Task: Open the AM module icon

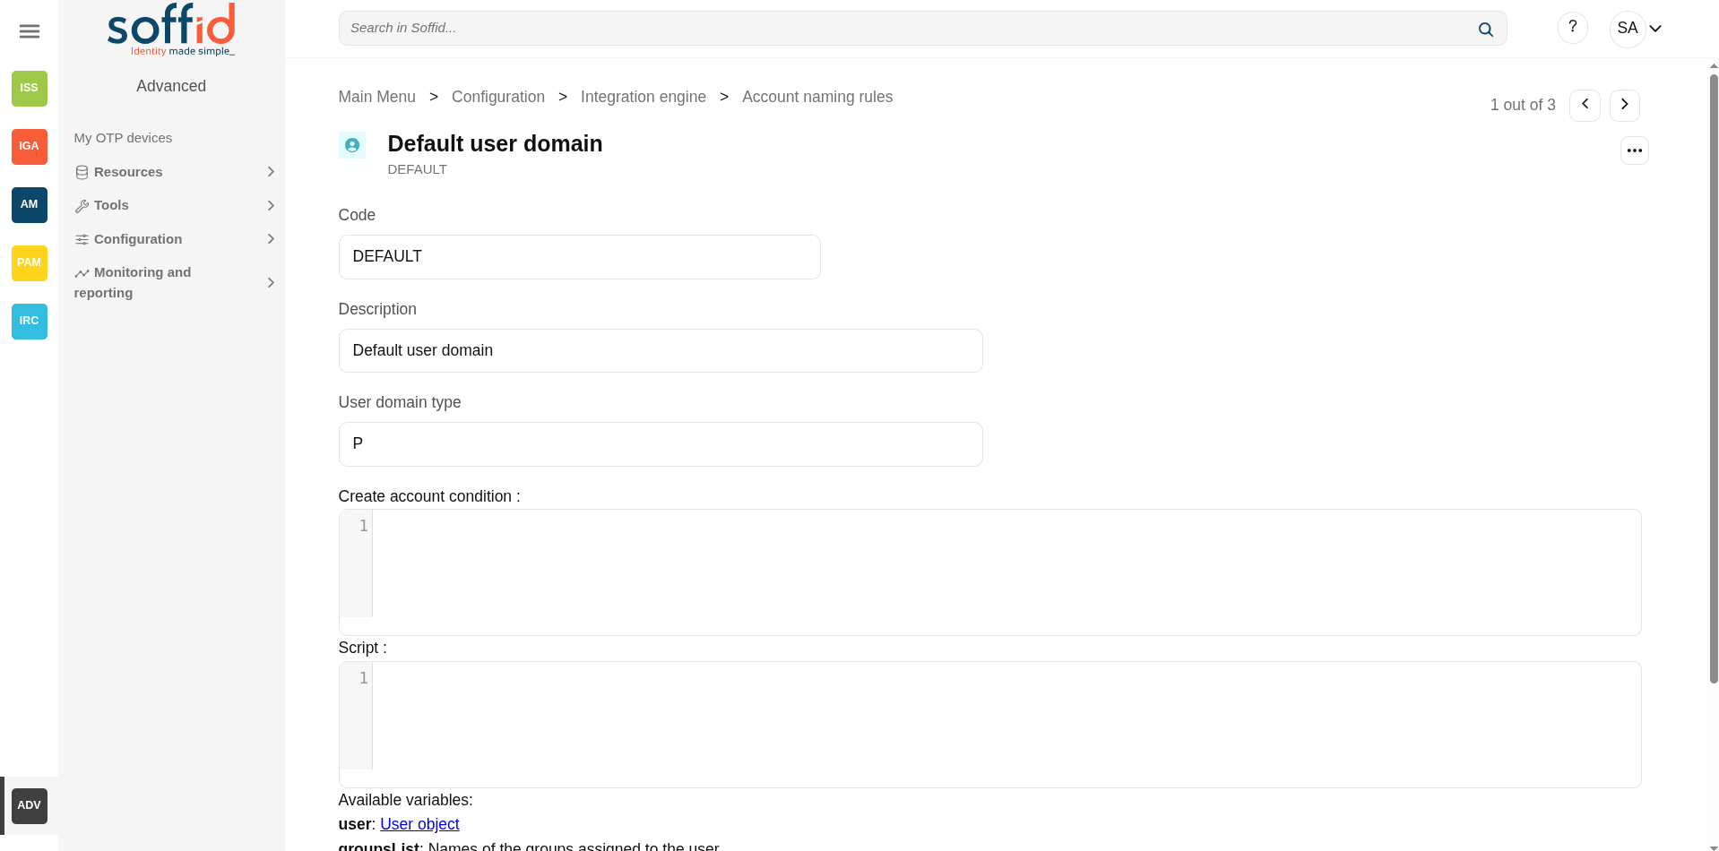Action: [x=30, y=205]
